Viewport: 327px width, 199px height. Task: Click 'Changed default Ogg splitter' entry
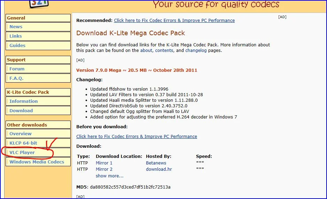[140, 111]
